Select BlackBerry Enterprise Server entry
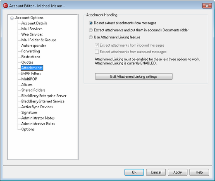This screenshot has height=181, width=215. click(44, 96)
